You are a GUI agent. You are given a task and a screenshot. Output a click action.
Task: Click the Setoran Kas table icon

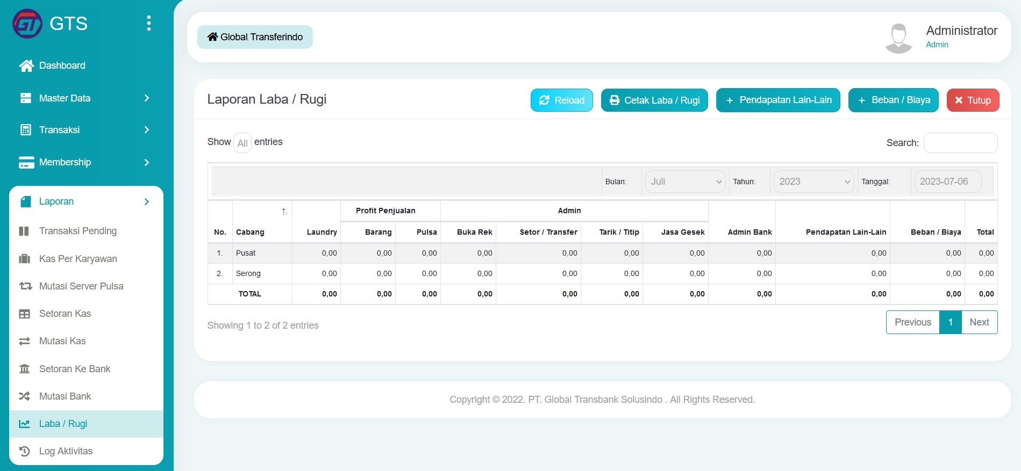coord(24,314)
